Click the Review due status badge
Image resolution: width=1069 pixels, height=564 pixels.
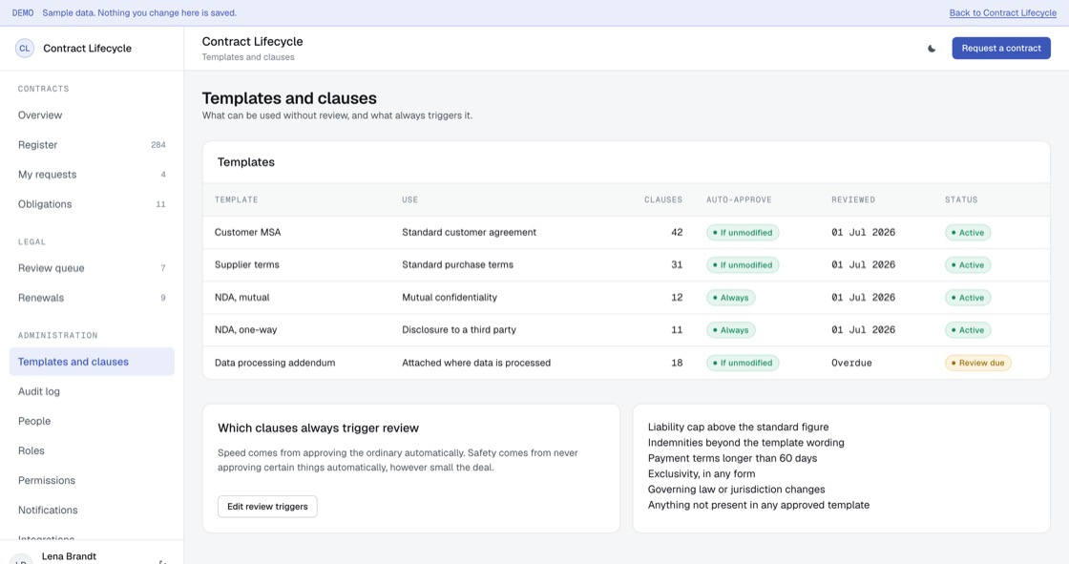[977, 363]
